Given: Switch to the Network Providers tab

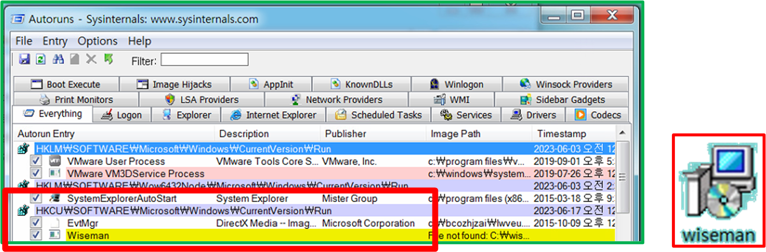Looking at the screenshot, I should (x=336, y=100).
